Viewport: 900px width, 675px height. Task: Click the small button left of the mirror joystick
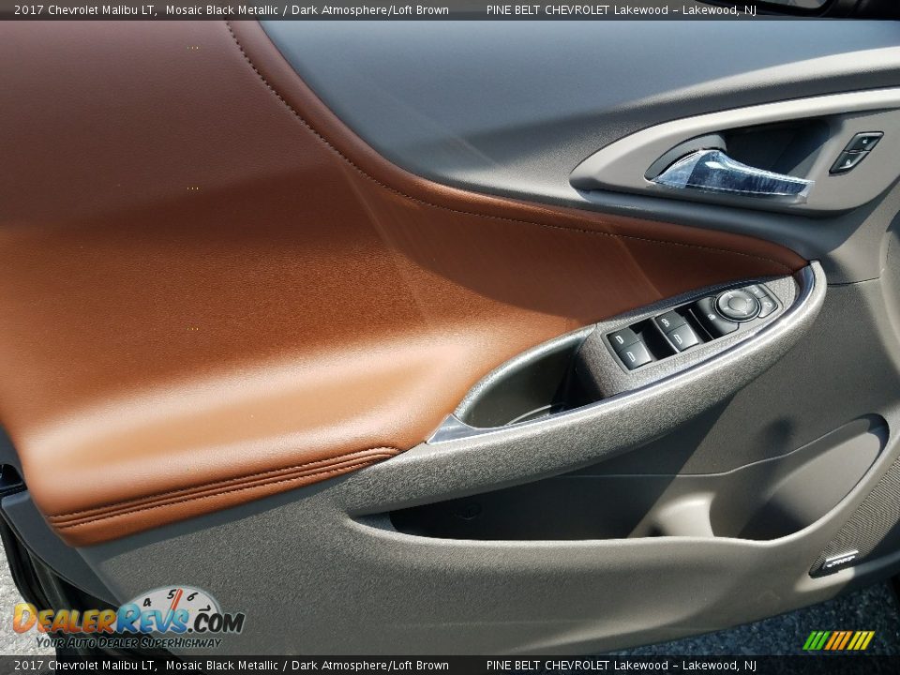point(712,316)
